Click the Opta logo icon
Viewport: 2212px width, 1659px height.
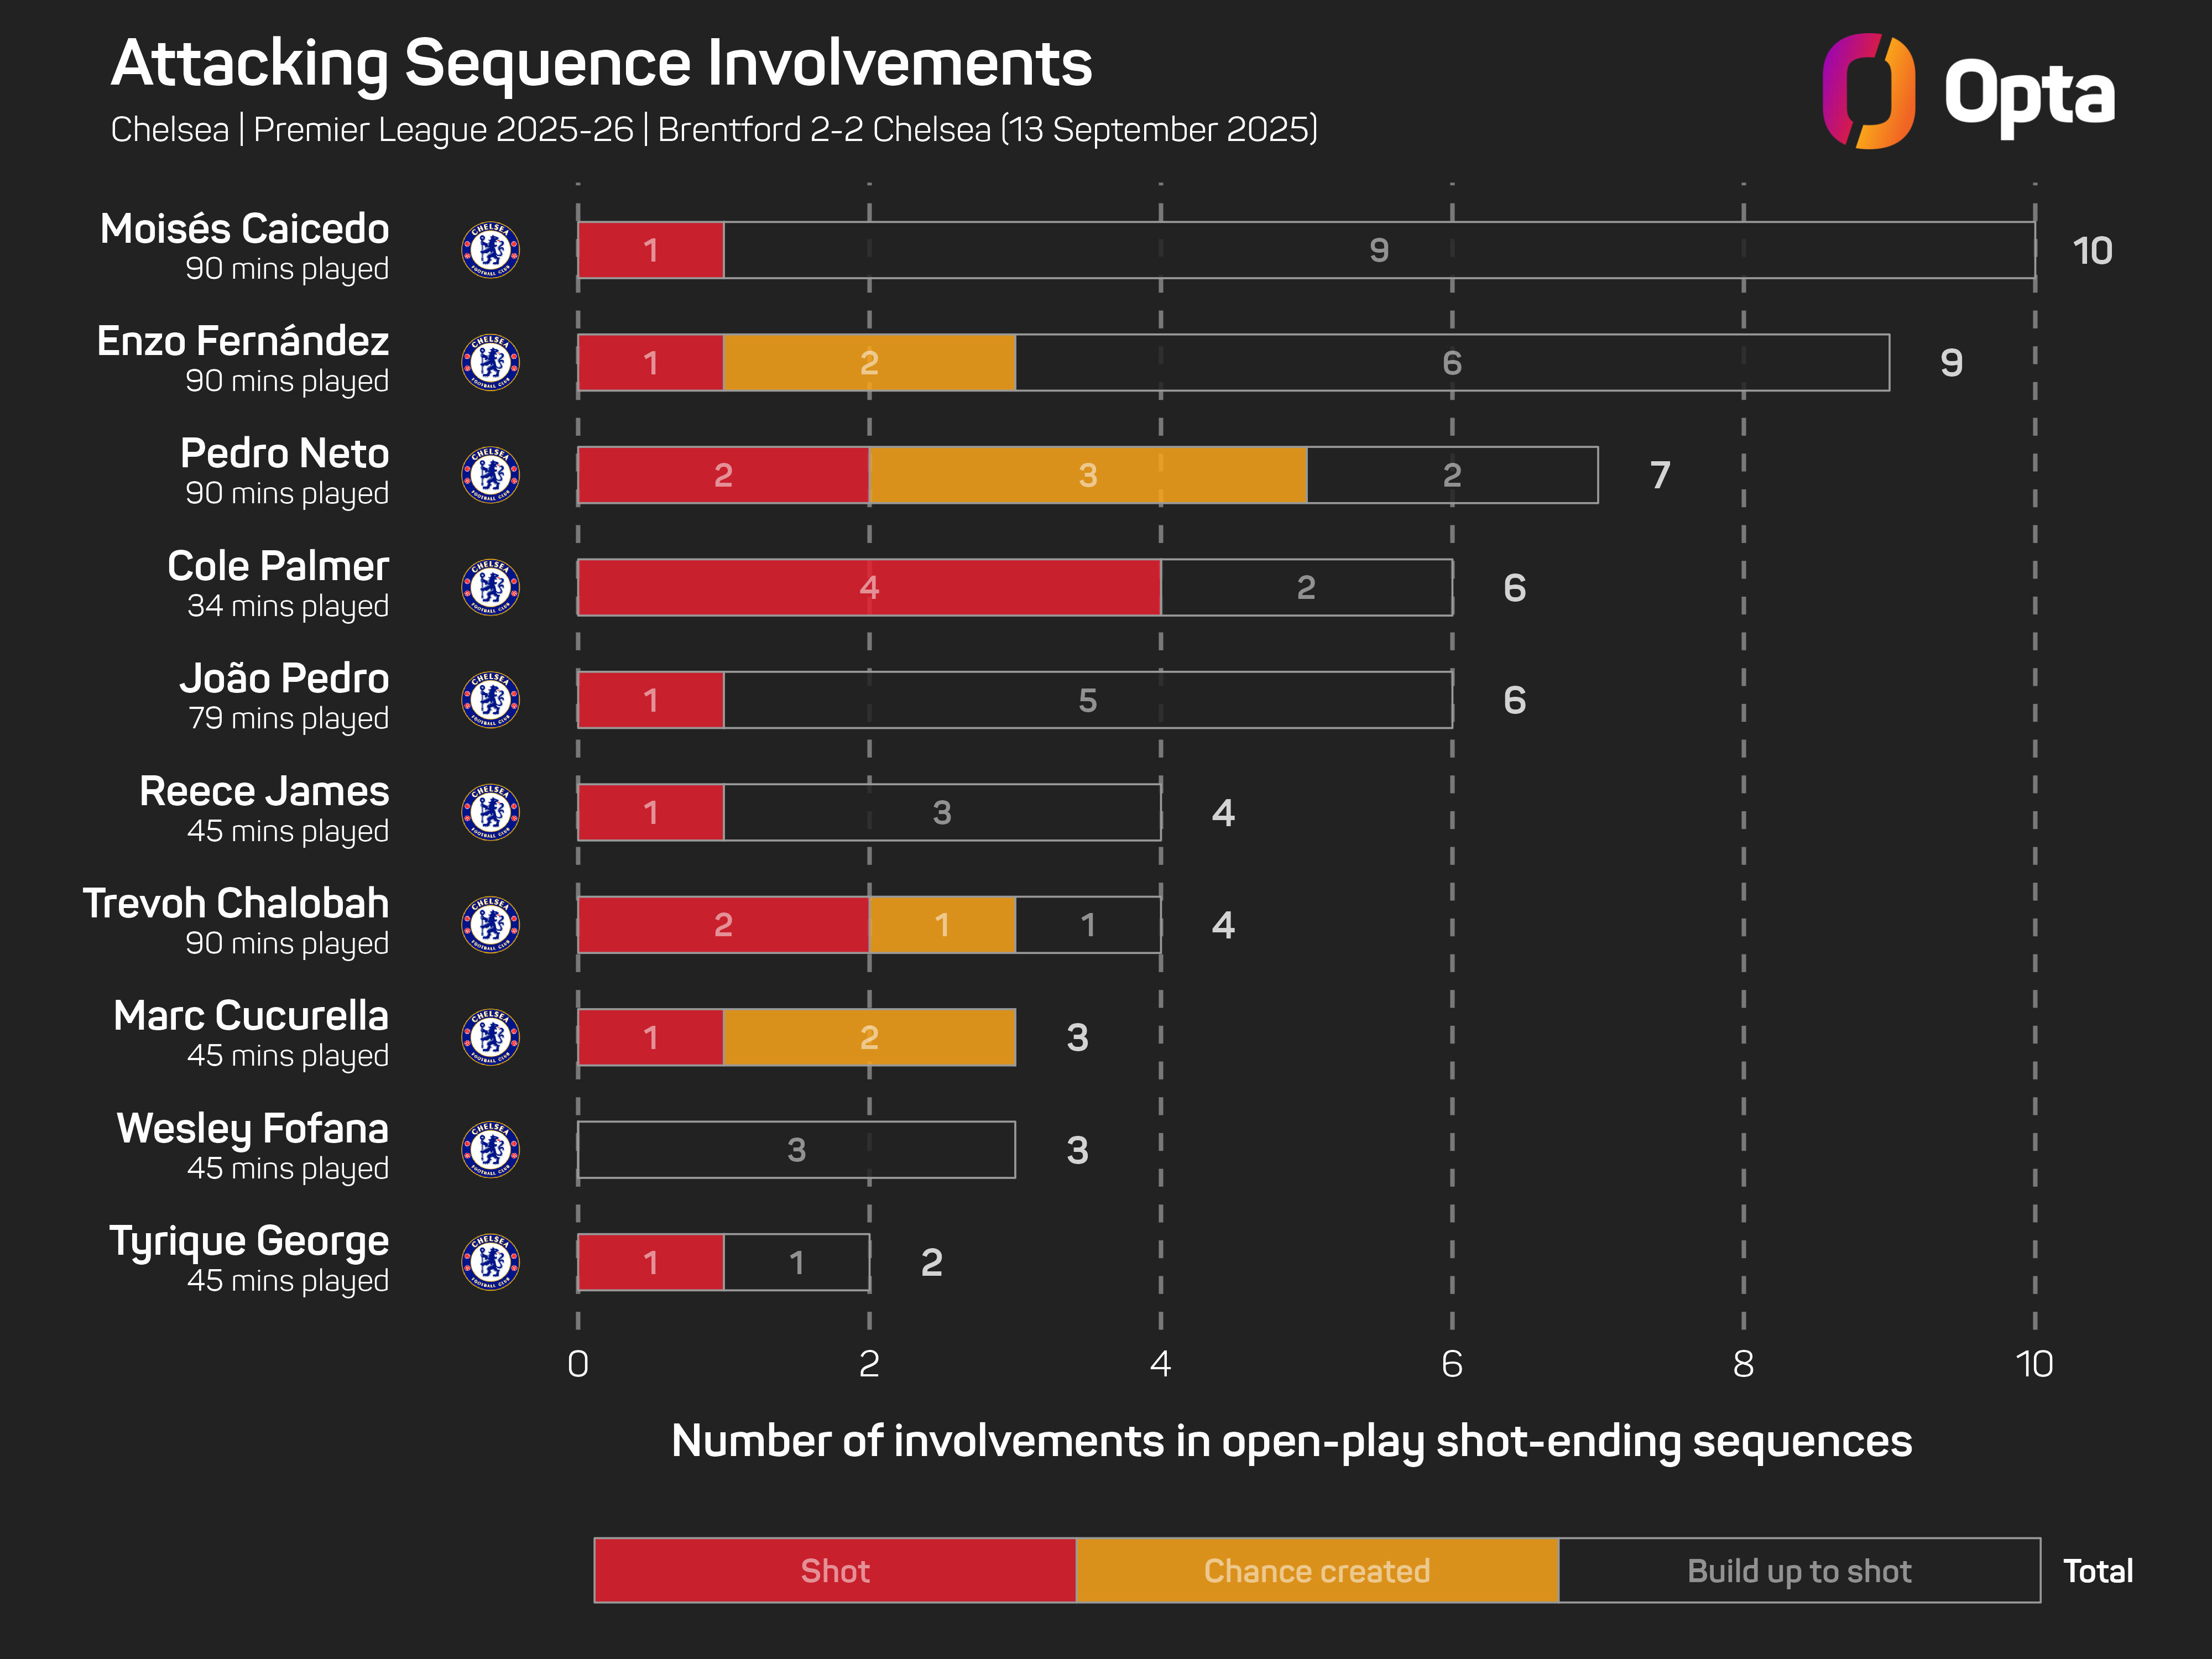click(x=1867, y=91)
